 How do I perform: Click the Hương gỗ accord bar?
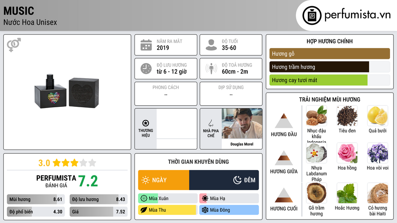330,53
